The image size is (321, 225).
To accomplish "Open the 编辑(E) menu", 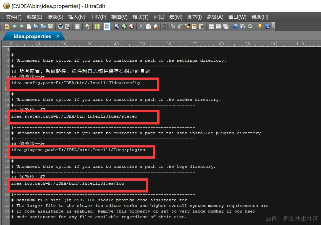I will 34,17.
